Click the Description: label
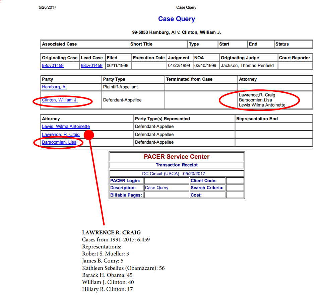 click(x=123, y=188)
